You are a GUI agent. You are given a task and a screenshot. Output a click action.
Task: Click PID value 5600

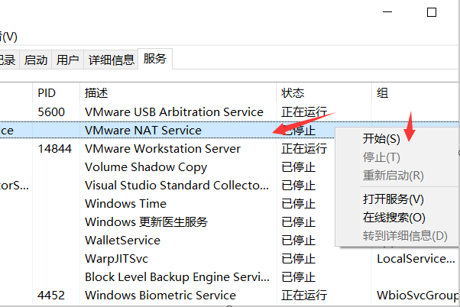pos(51,112)
